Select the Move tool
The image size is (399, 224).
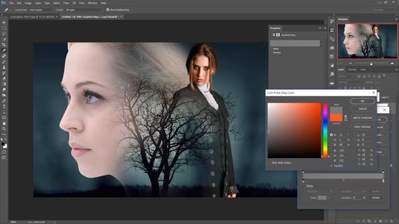(4, 22)
